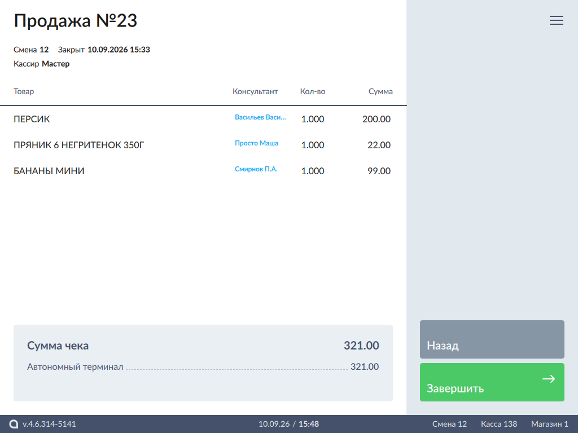Image resolution: width=578 pixels, height=433 pixels.
Task: Open consultant link Смирнов П.А.
Action: pos(256,169)
